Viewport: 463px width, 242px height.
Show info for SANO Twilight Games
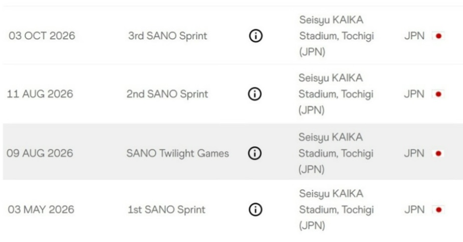(255, 153)
